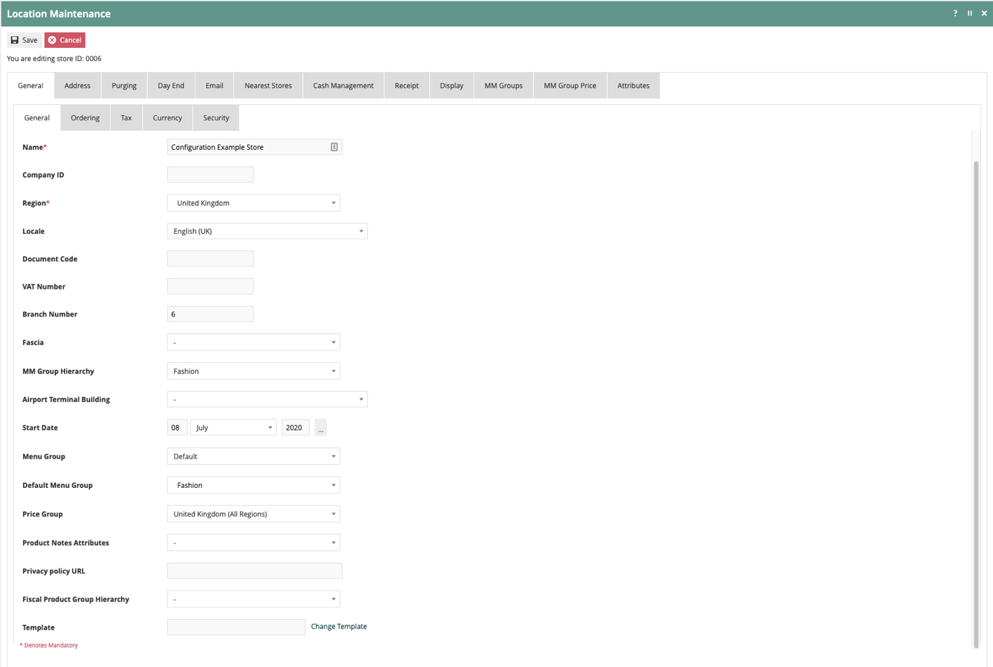Close the Location Maintenance window
The width and height of the screenshot is (993, 667).
(984, 13)
